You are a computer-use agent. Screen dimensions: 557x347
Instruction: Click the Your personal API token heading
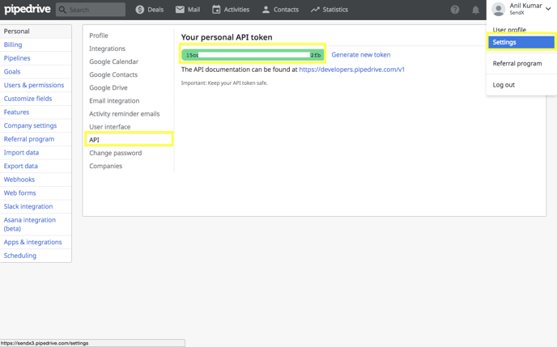pos(227,37)
